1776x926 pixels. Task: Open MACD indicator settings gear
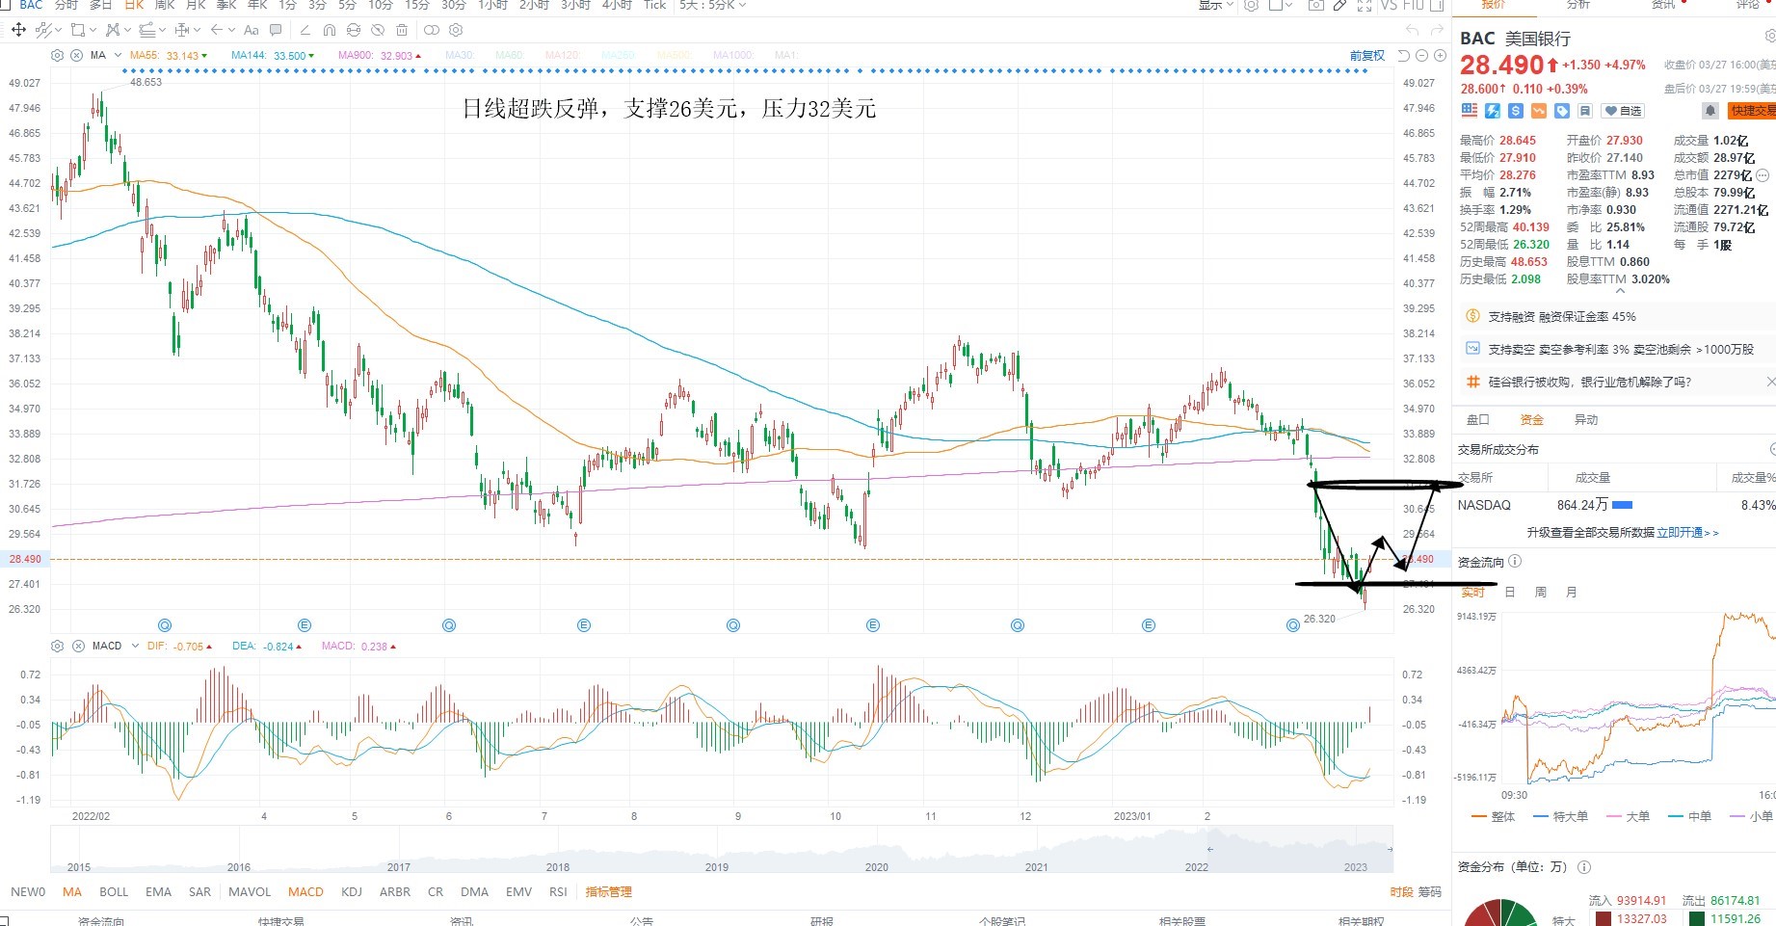pyautogui.click(x=58, y=646)
